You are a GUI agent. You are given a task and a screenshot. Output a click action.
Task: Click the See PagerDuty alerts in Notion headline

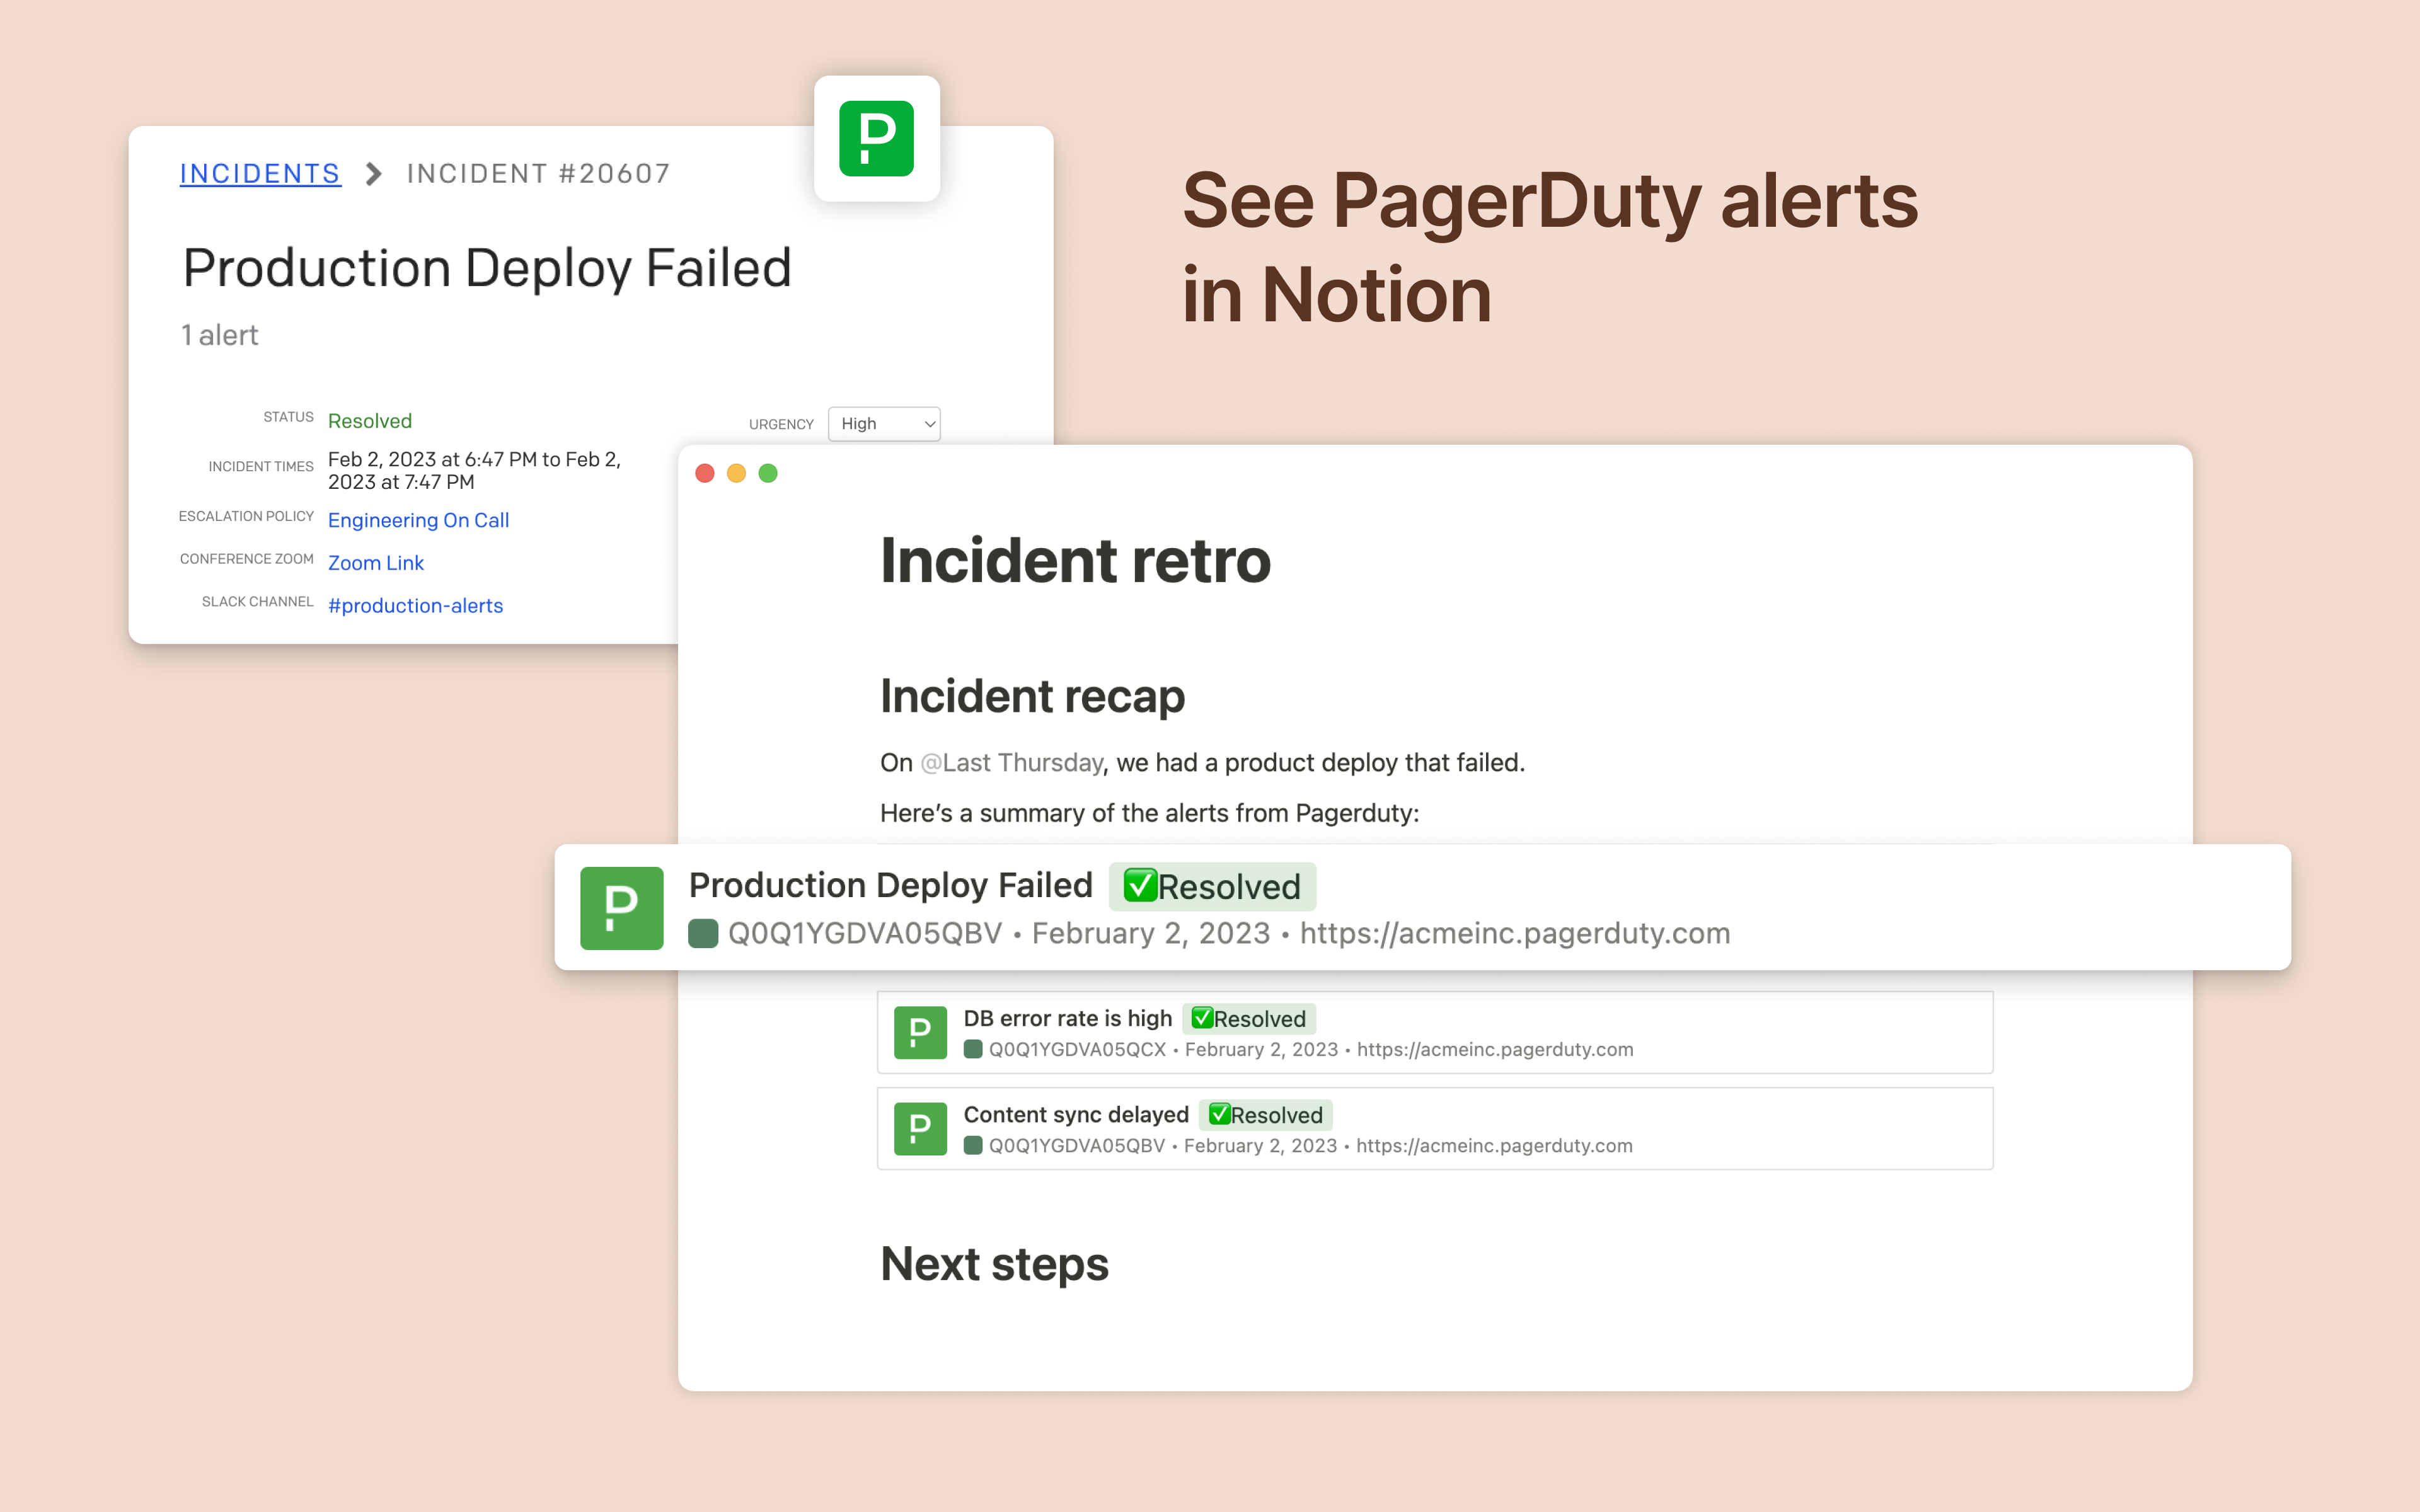1550,247
